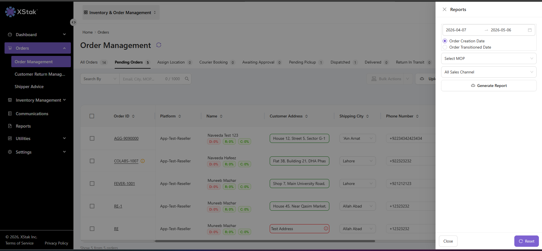Click the Generate Report button
Screen dimensions: 542x251
[x=489, y=86]
